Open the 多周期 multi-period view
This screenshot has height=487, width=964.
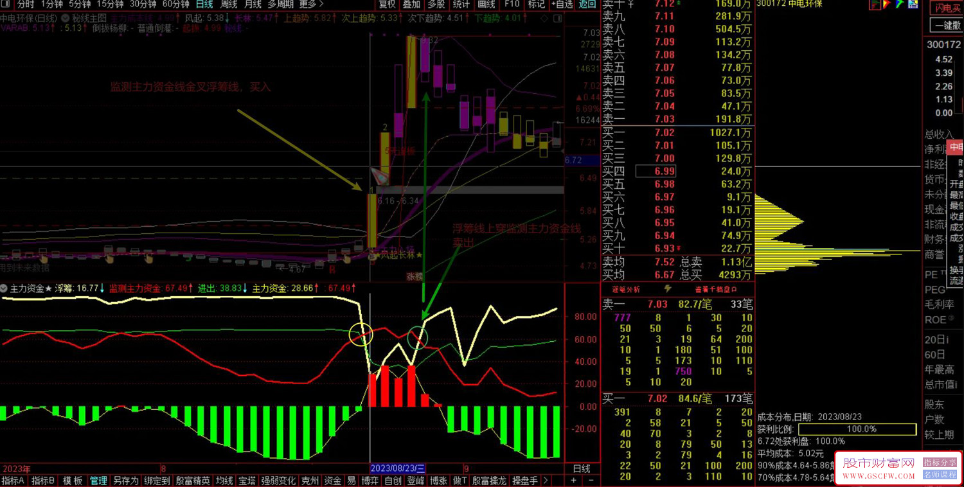coord(281,4)
